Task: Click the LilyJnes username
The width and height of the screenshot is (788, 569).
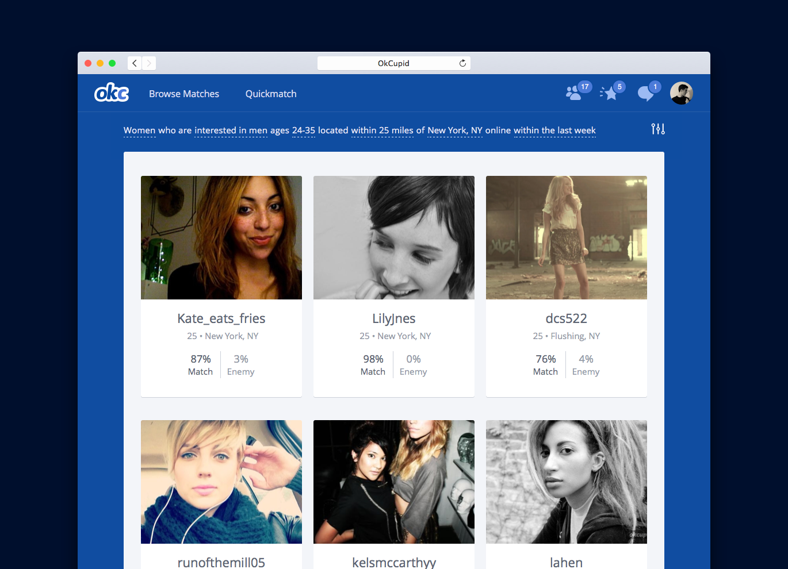Action: pos(394,318)
